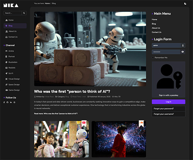The height and width of the screenshot is (160, 193).
Task: Open the robots featured article image
Action: tap(90, 49)
